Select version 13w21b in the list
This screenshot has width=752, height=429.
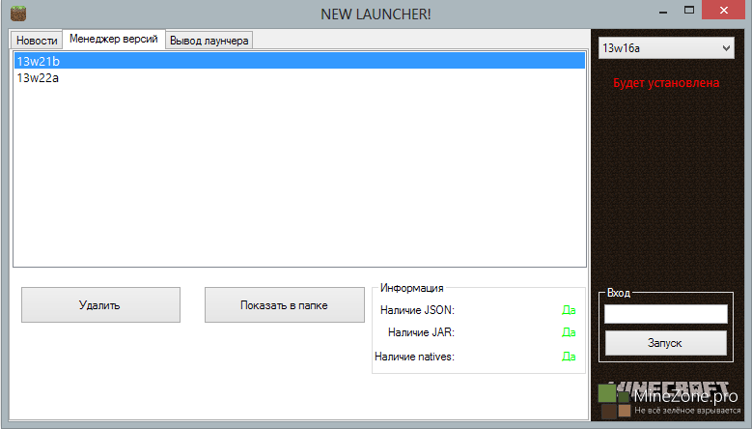coord(39,61)
